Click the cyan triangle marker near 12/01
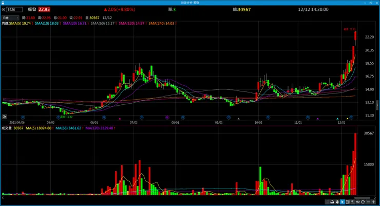The width and height of the screenshot is (380, 206). 337,119
